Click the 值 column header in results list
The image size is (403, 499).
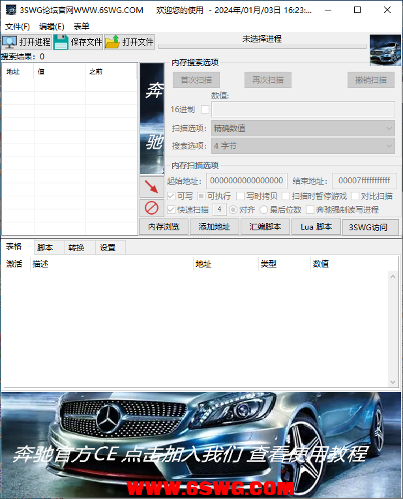[x=59, y=72]
